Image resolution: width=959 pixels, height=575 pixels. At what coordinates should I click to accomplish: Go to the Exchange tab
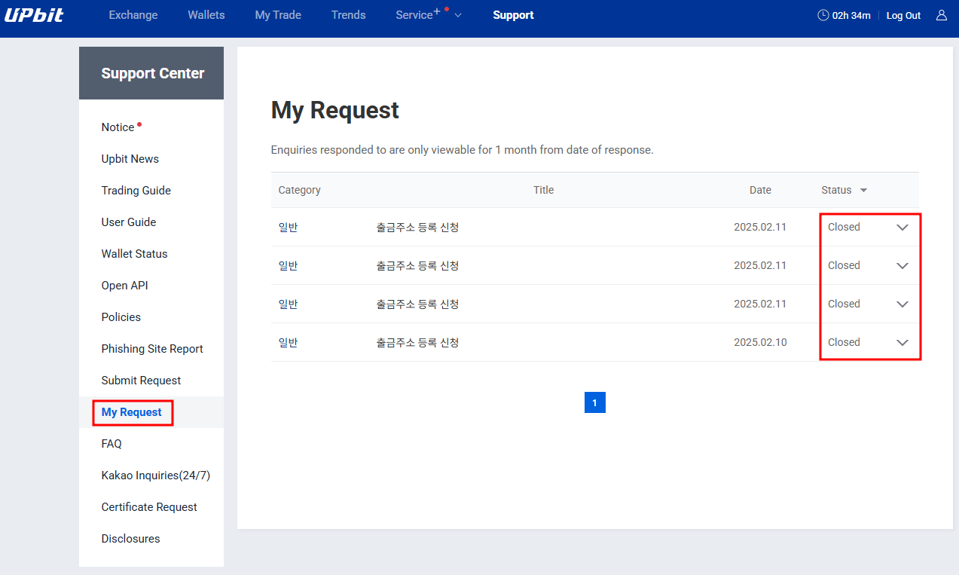point(133,15)
